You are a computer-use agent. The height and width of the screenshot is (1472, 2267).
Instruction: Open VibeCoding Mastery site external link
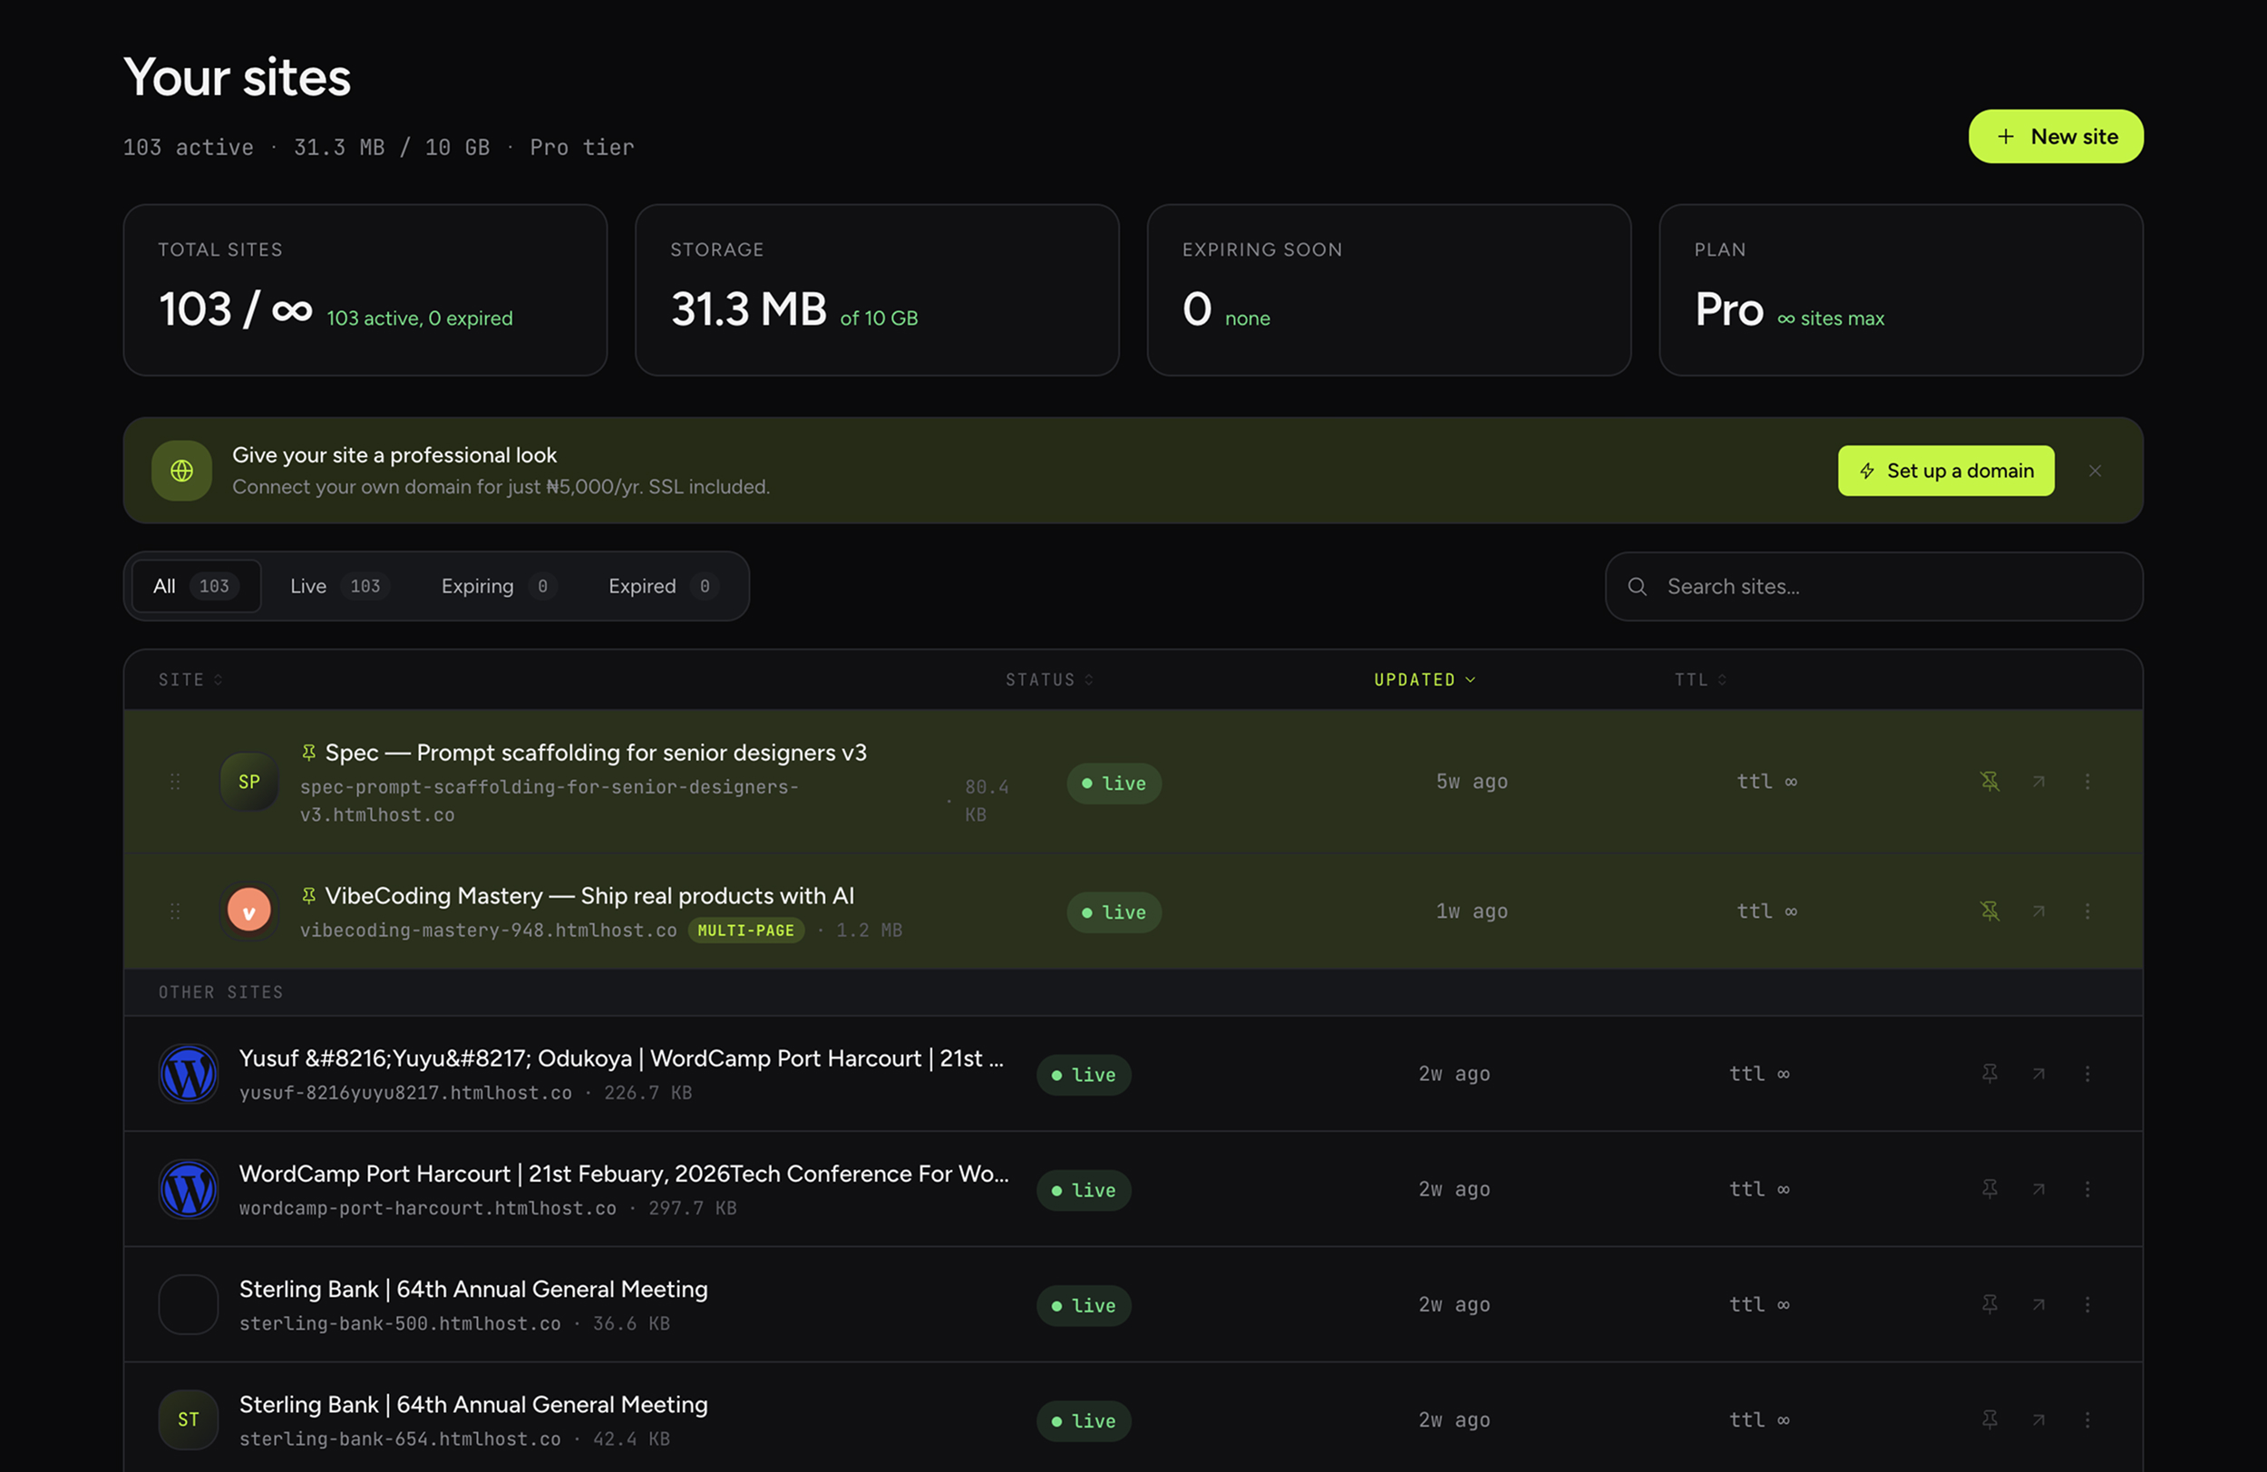[x=2038, y=911]
